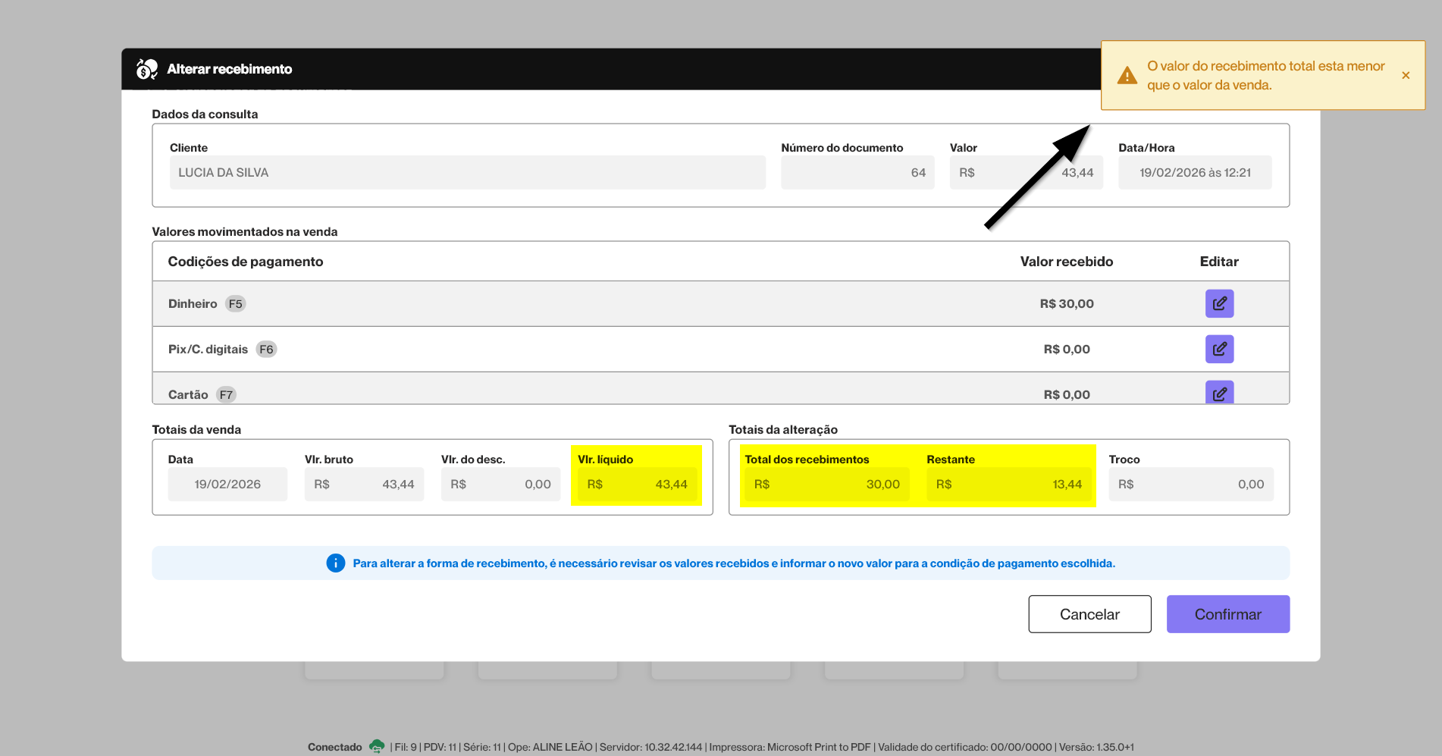Click the Vlr. do desc. field

pos(500,484)
